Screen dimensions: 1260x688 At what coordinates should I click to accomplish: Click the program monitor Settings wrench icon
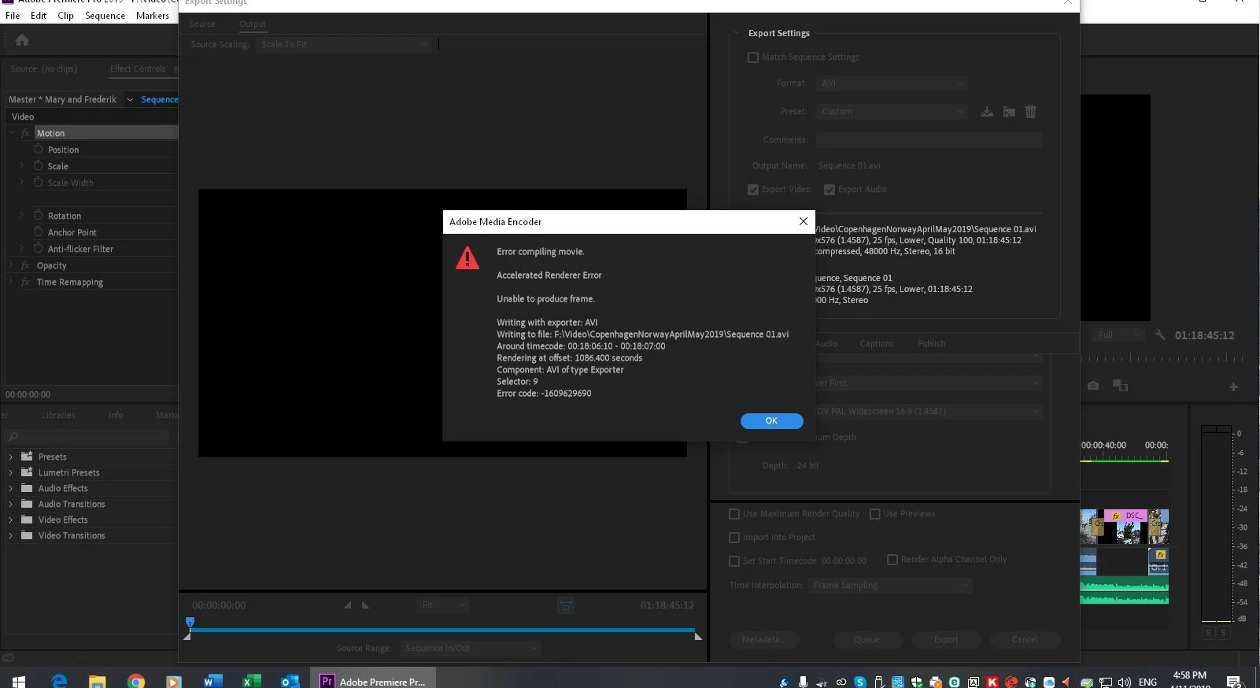[1160, 335]
